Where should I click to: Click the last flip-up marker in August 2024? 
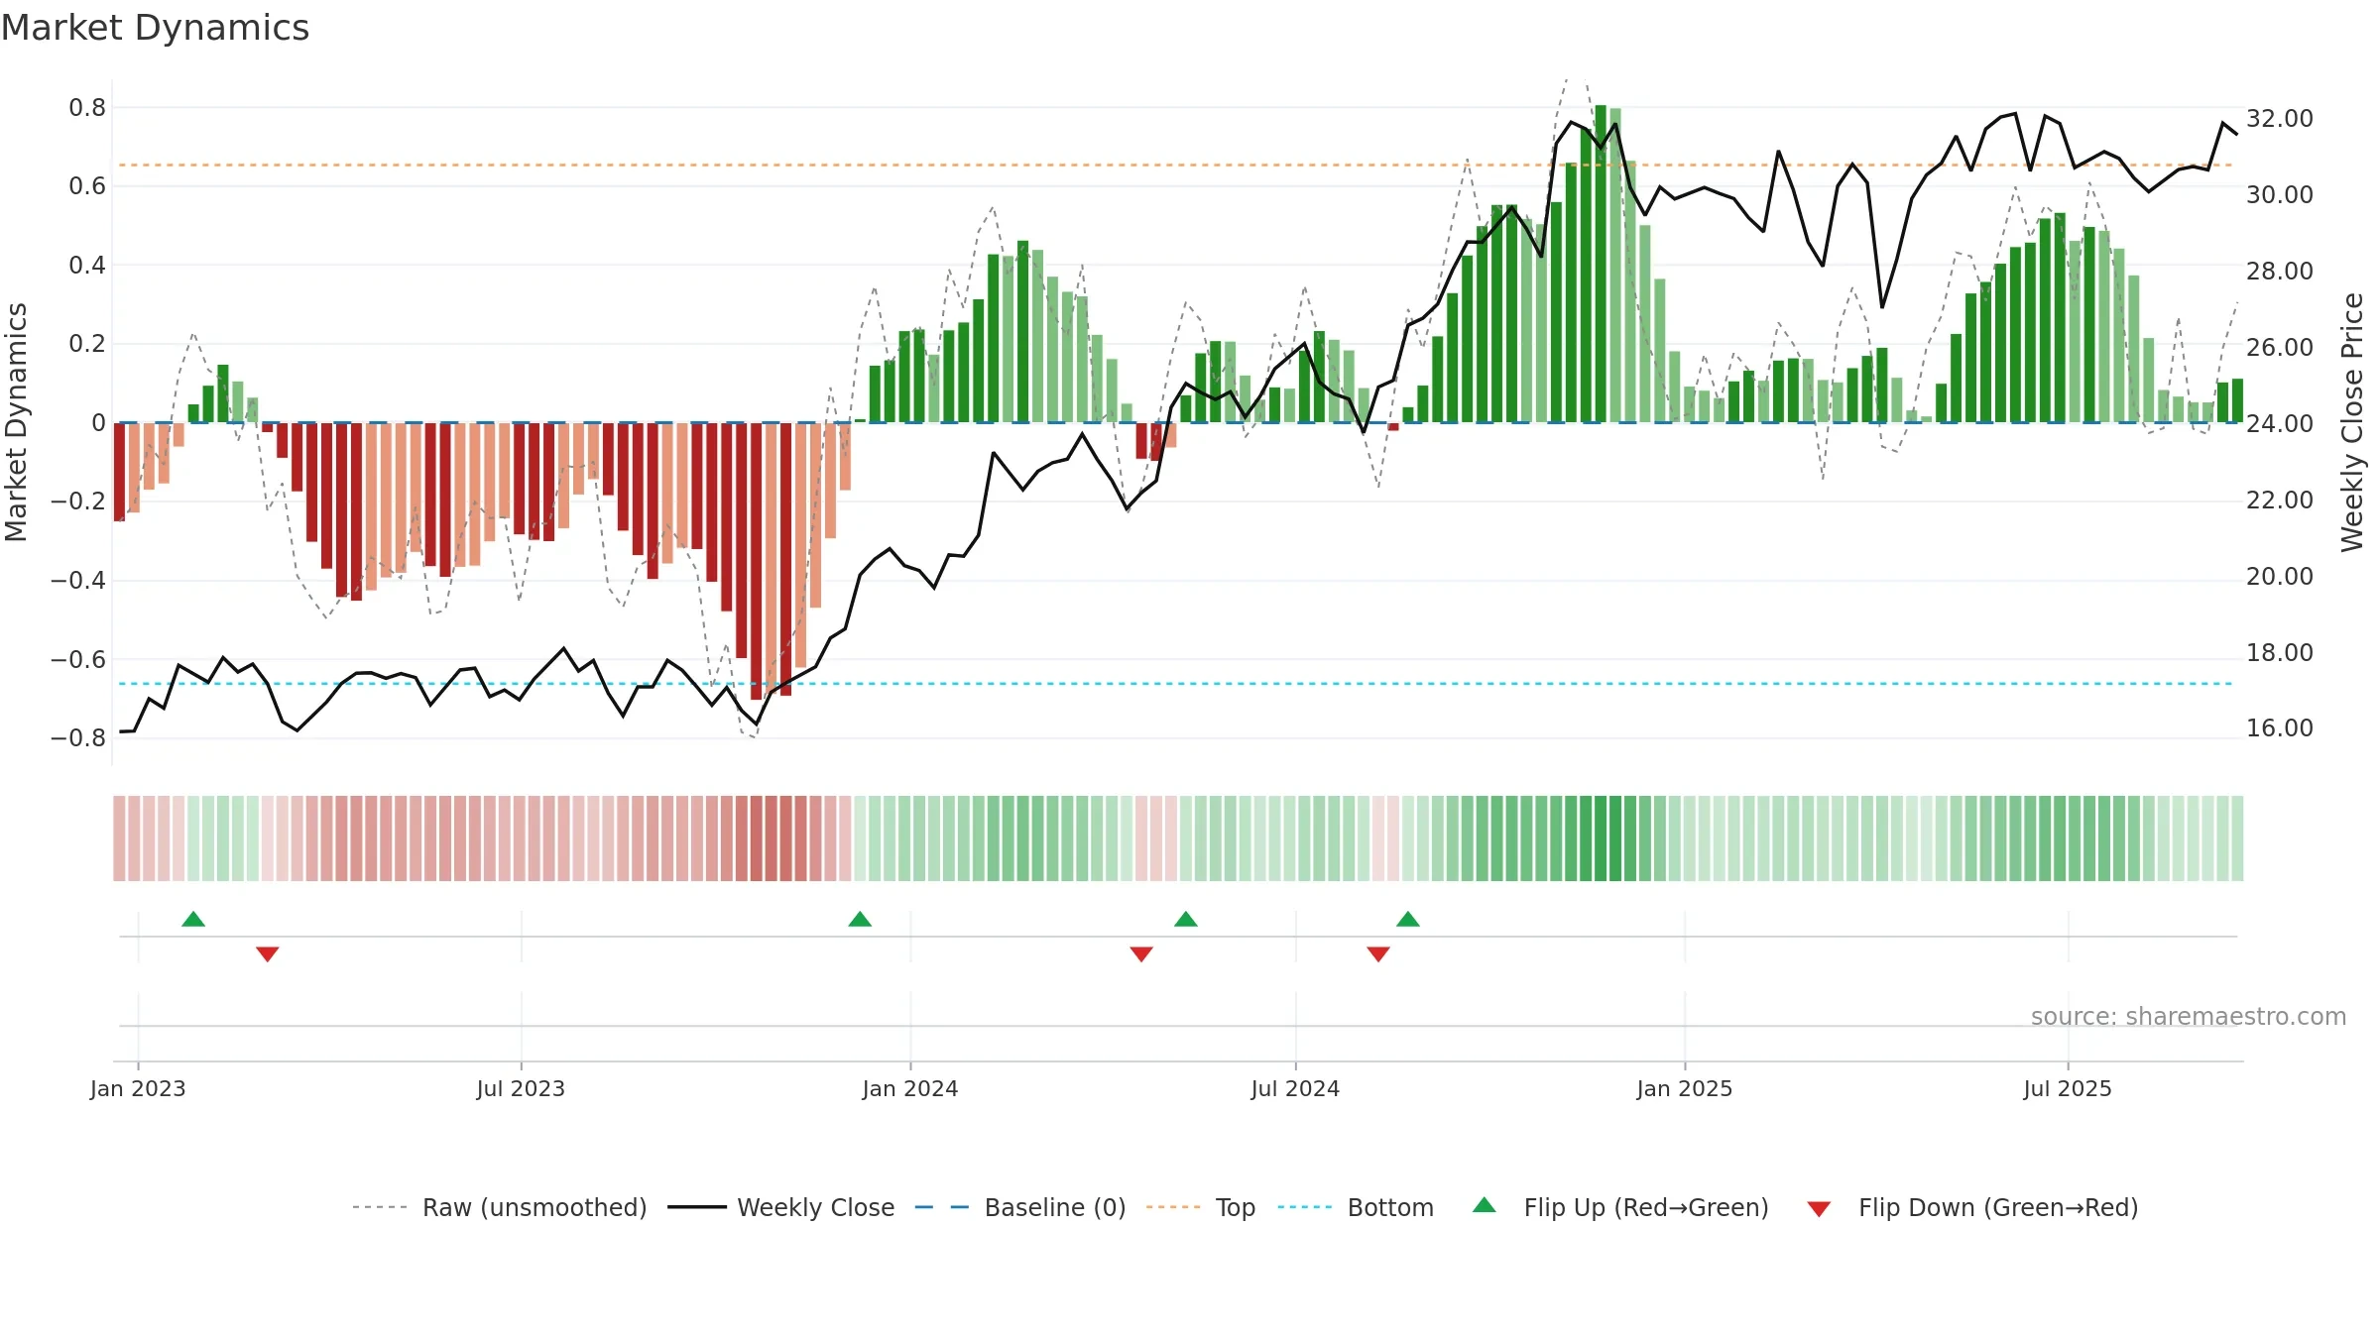[x=1408, y=919]
